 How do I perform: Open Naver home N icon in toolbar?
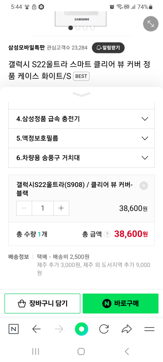[x=14, y=329]
